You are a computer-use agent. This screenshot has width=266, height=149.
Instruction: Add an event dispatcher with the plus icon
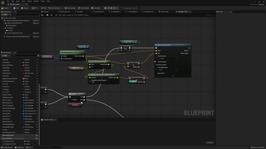(x=37, y=135)
